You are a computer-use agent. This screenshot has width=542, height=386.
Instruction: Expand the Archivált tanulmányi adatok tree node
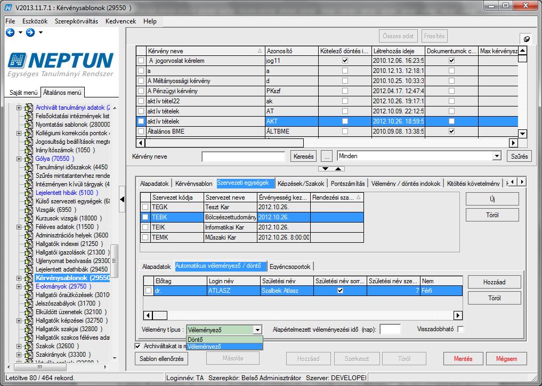coord(19,108)
